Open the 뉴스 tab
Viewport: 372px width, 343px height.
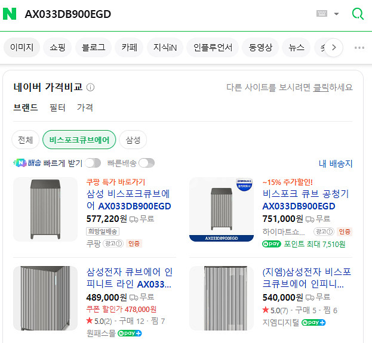point(296,47)
